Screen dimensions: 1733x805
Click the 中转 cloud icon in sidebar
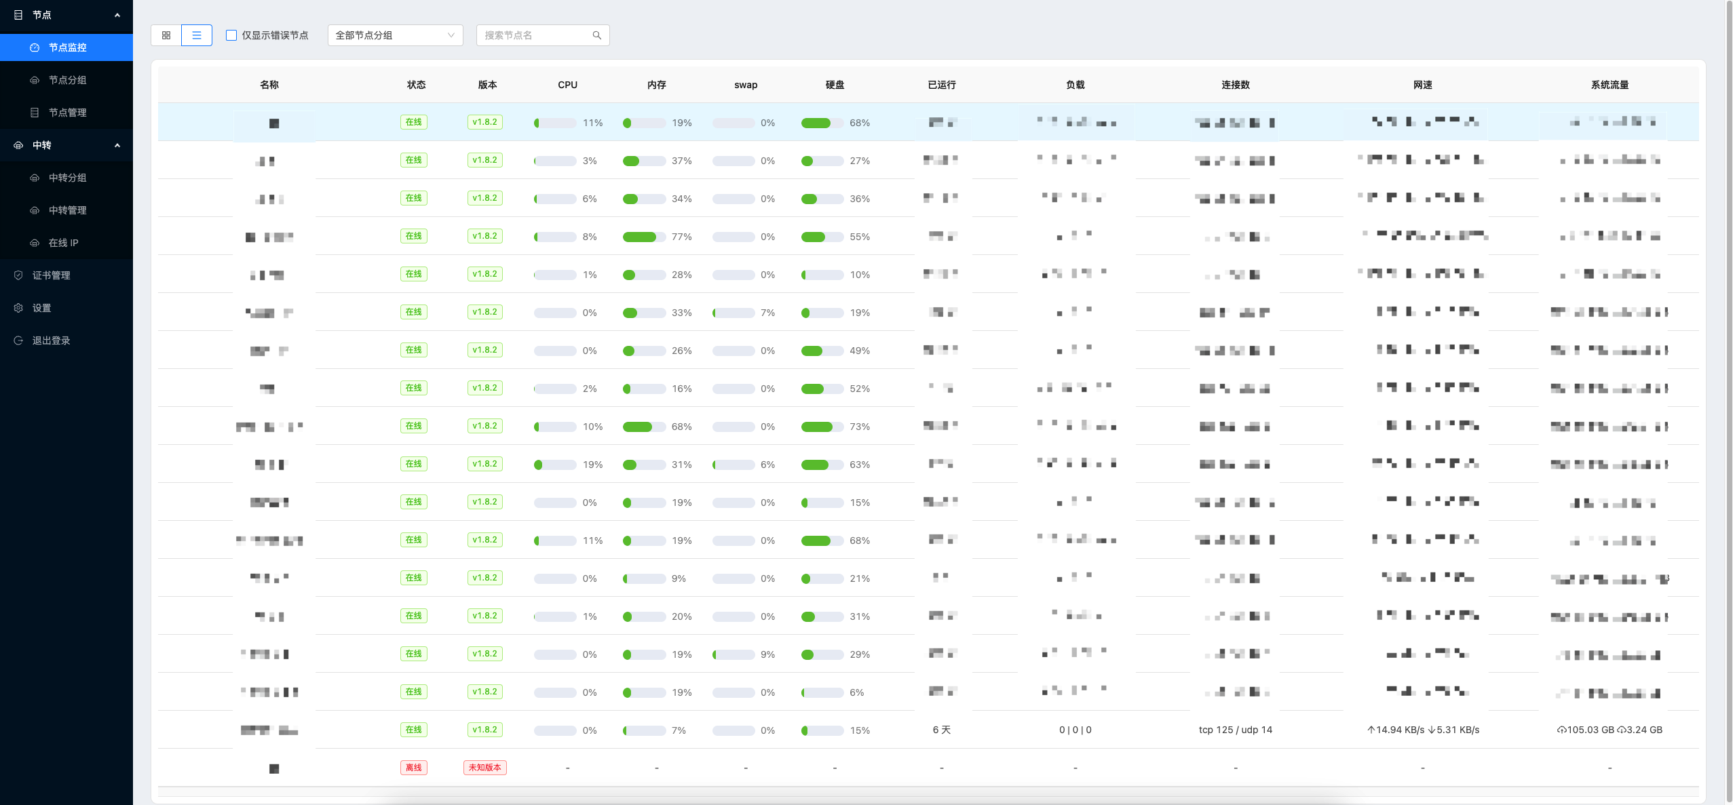(x=18, y=145)
